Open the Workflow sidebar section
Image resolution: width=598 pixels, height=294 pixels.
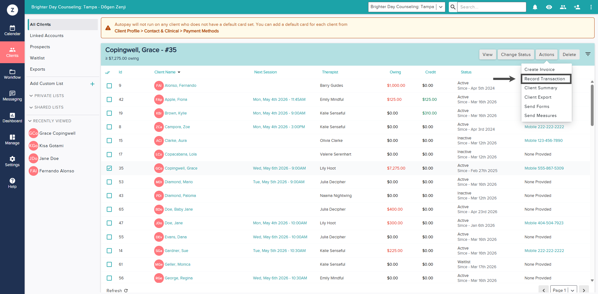pos(12,74)
